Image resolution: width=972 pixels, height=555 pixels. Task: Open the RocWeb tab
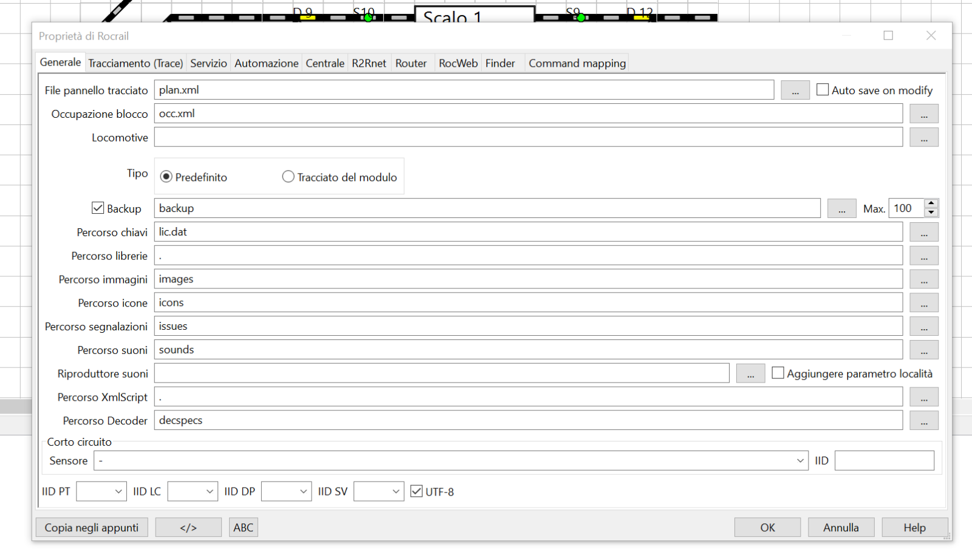[458, 63]
